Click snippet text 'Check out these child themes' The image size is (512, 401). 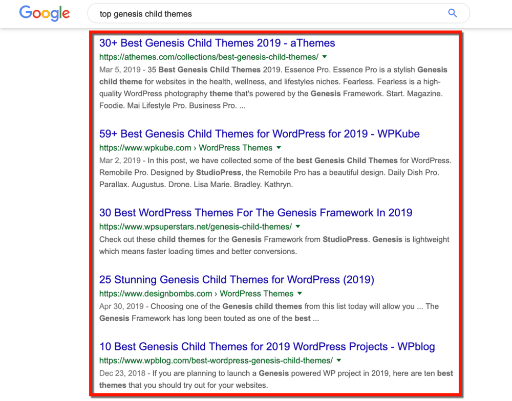(152, 239)
